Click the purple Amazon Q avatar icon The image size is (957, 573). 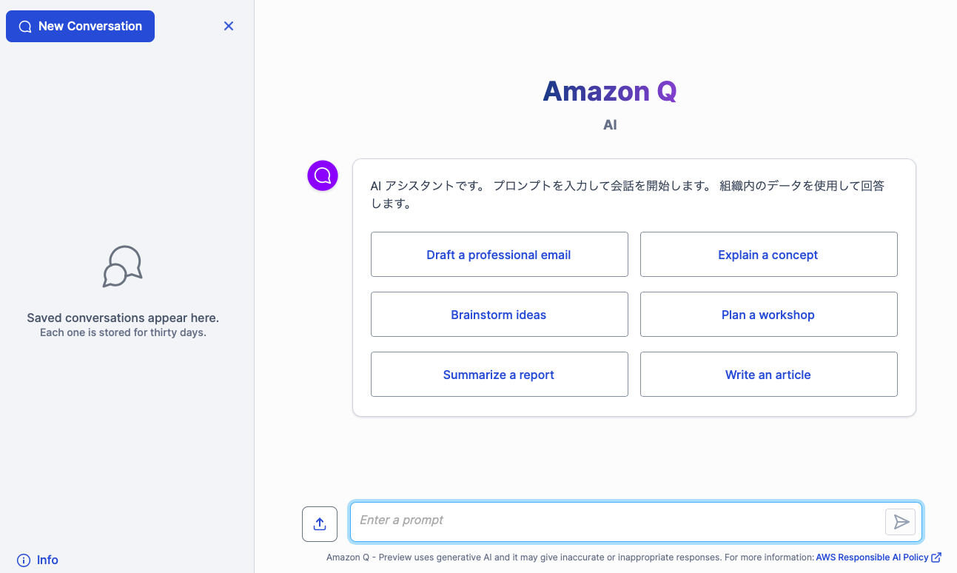[x=323, y=175]
